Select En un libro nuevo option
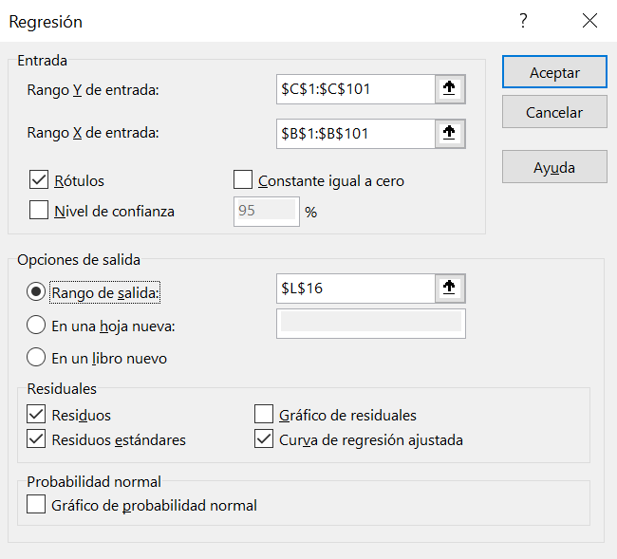 coord(37,358)
